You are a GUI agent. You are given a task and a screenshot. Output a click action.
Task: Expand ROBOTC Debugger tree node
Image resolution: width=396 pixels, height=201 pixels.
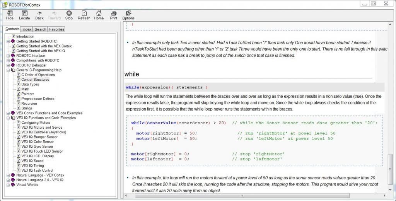(8, 65)
